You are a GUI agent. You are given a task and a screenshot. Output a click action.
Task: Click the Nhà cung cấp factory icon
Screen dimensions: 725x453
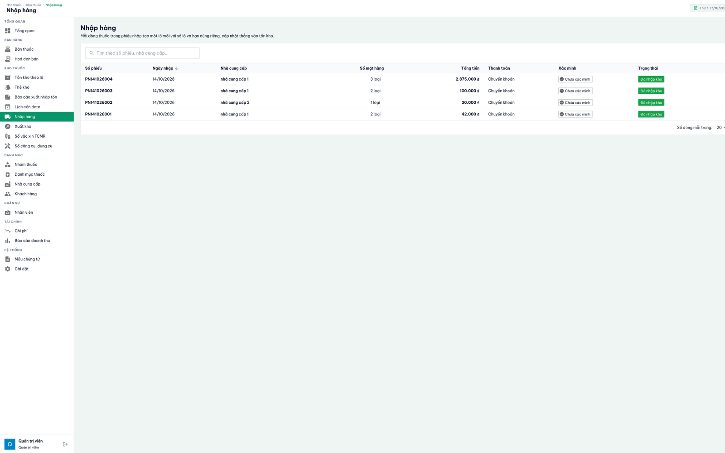[8, 184]
